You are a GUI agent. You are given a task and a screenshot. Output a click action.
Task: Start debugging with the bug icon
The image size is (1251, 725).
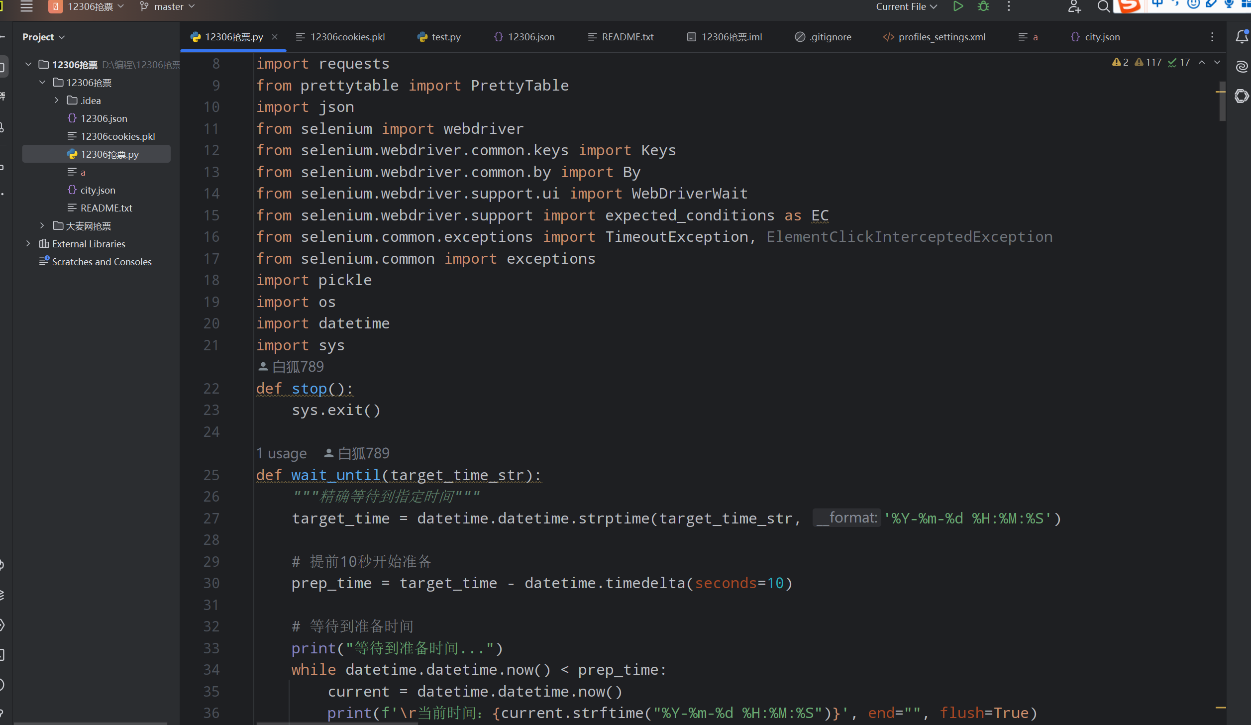(983, 6)
